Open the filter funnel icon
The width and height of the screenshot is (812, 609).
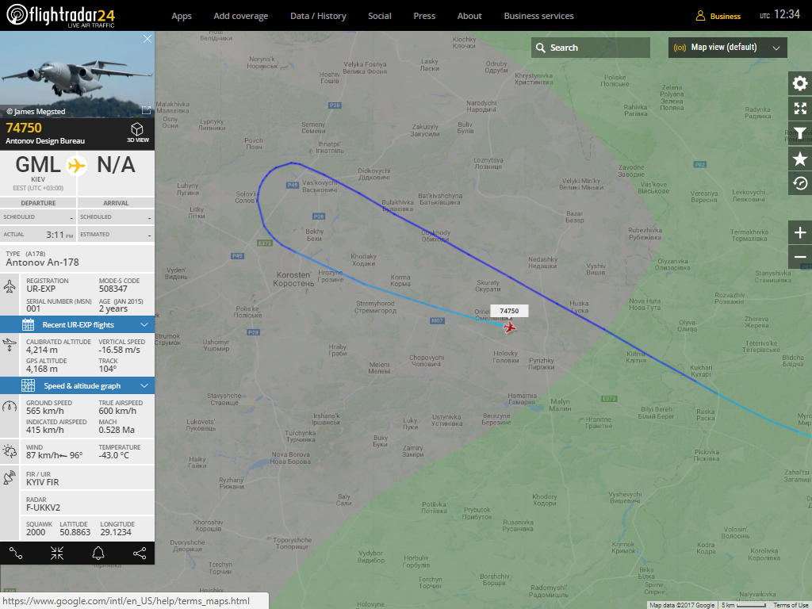(799, 133)
